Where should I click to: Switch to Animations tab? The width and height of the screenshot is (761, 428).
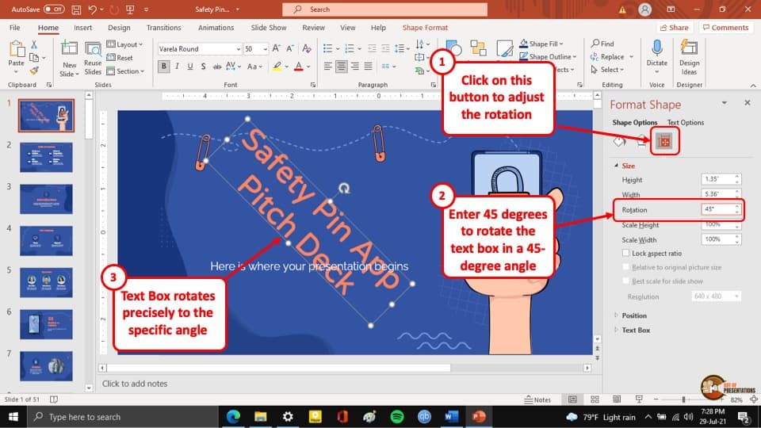216,28
